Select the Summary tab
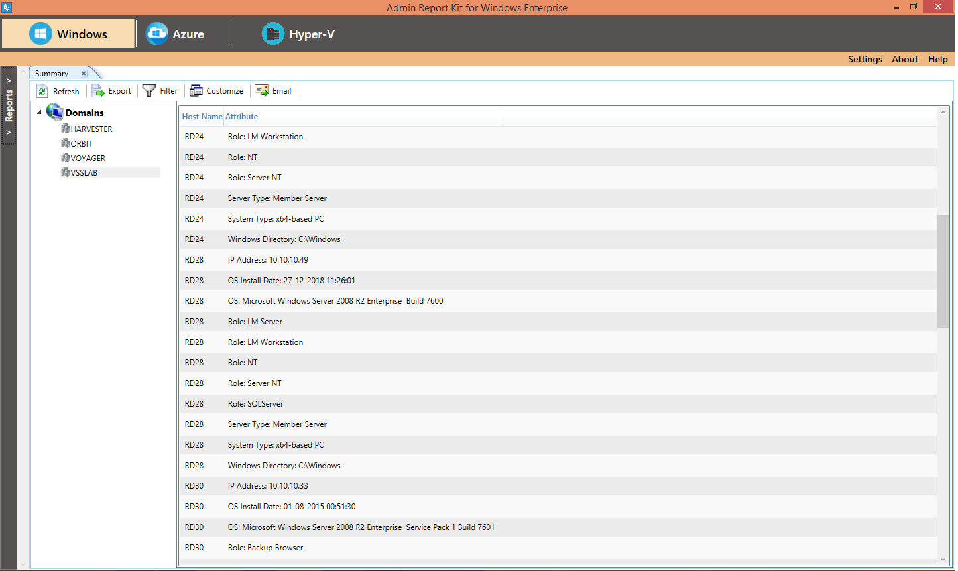 pos(52,74)
